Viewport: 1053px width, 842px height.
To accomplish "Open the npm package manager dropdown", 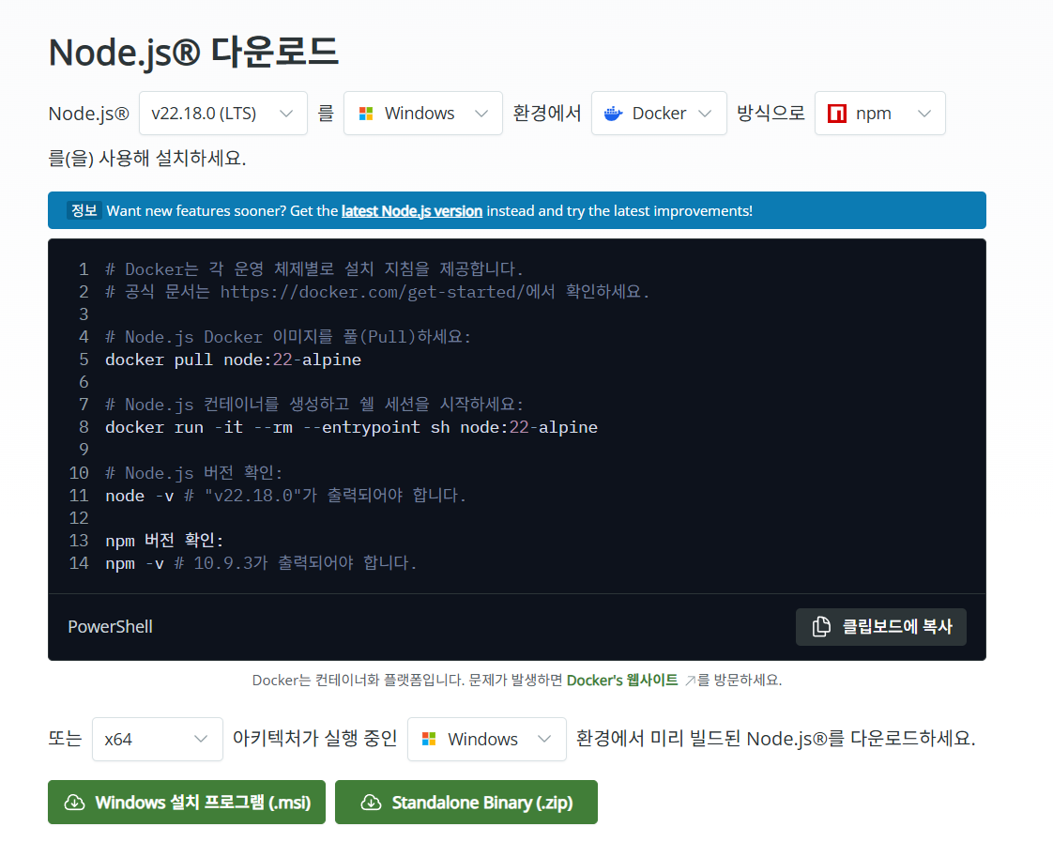I will 879,114.
